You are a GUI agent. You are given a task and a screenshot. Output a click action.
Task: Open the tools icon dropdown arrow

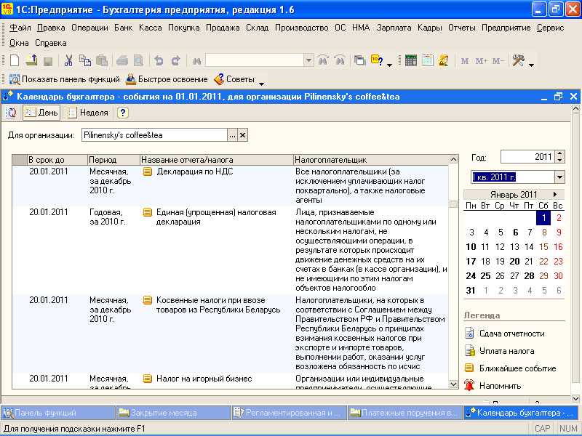pyautogui.click(x=531, y=65)
